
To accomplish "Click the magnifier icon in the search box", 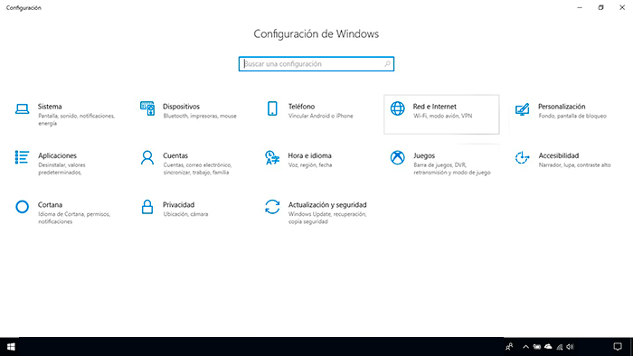I will [387, 64].
